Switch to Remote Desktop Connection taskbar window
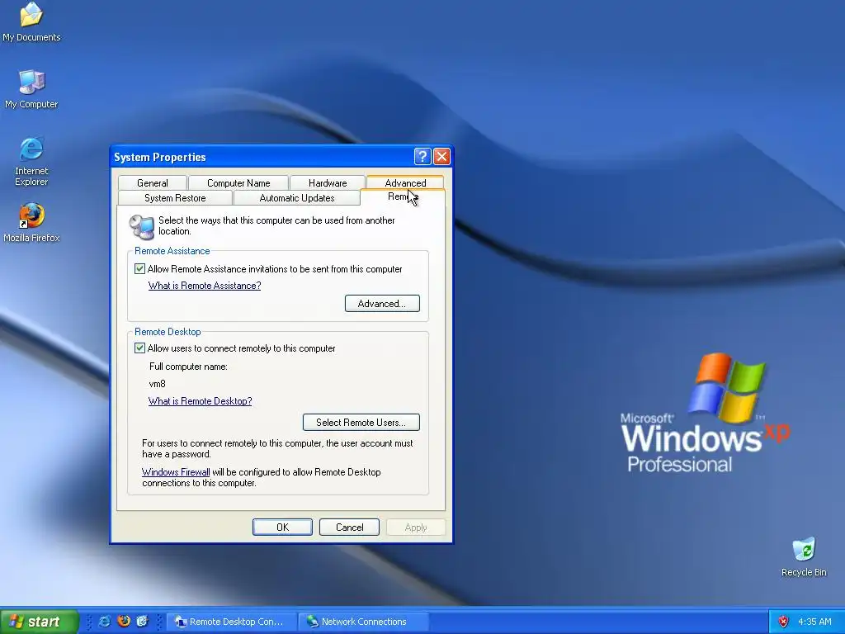845x634 pixels. click(x=232, y=622)
